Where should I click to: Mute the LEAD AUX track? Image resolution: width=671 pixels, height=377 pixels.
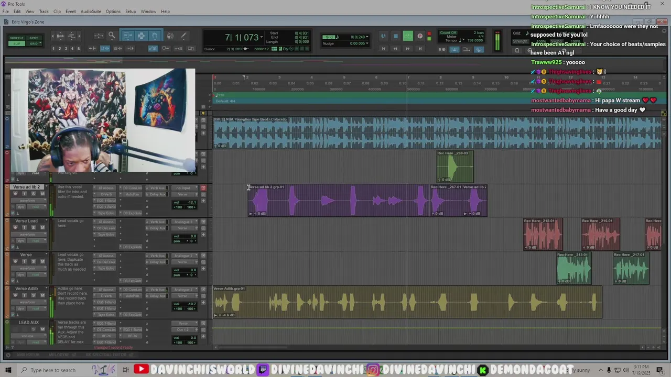[x=42, y=329]
